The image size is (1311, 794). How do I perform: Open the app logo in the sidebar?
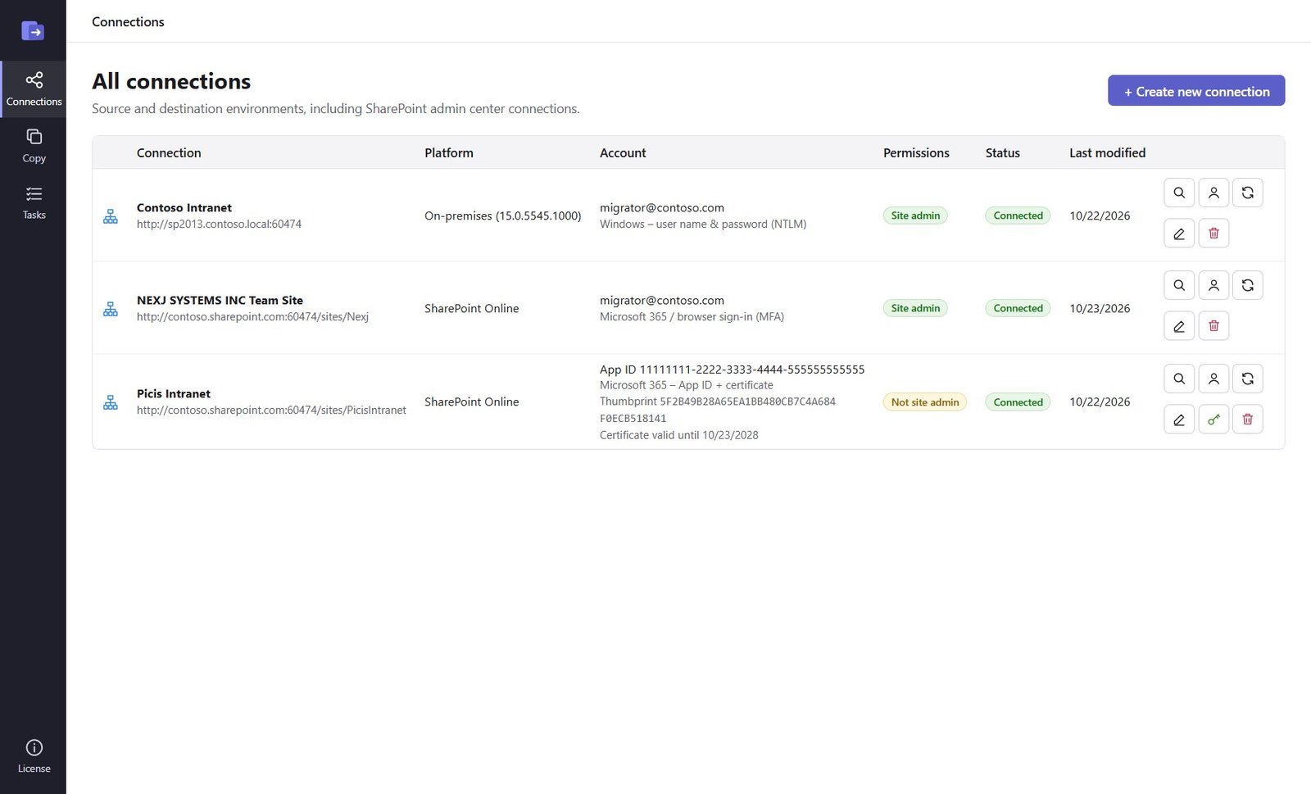33,31
